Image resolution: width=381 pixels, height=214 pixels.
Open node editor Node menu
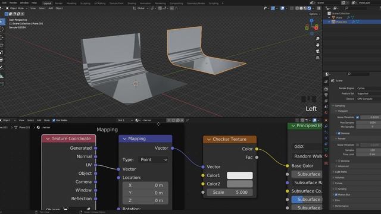[46, 120]
